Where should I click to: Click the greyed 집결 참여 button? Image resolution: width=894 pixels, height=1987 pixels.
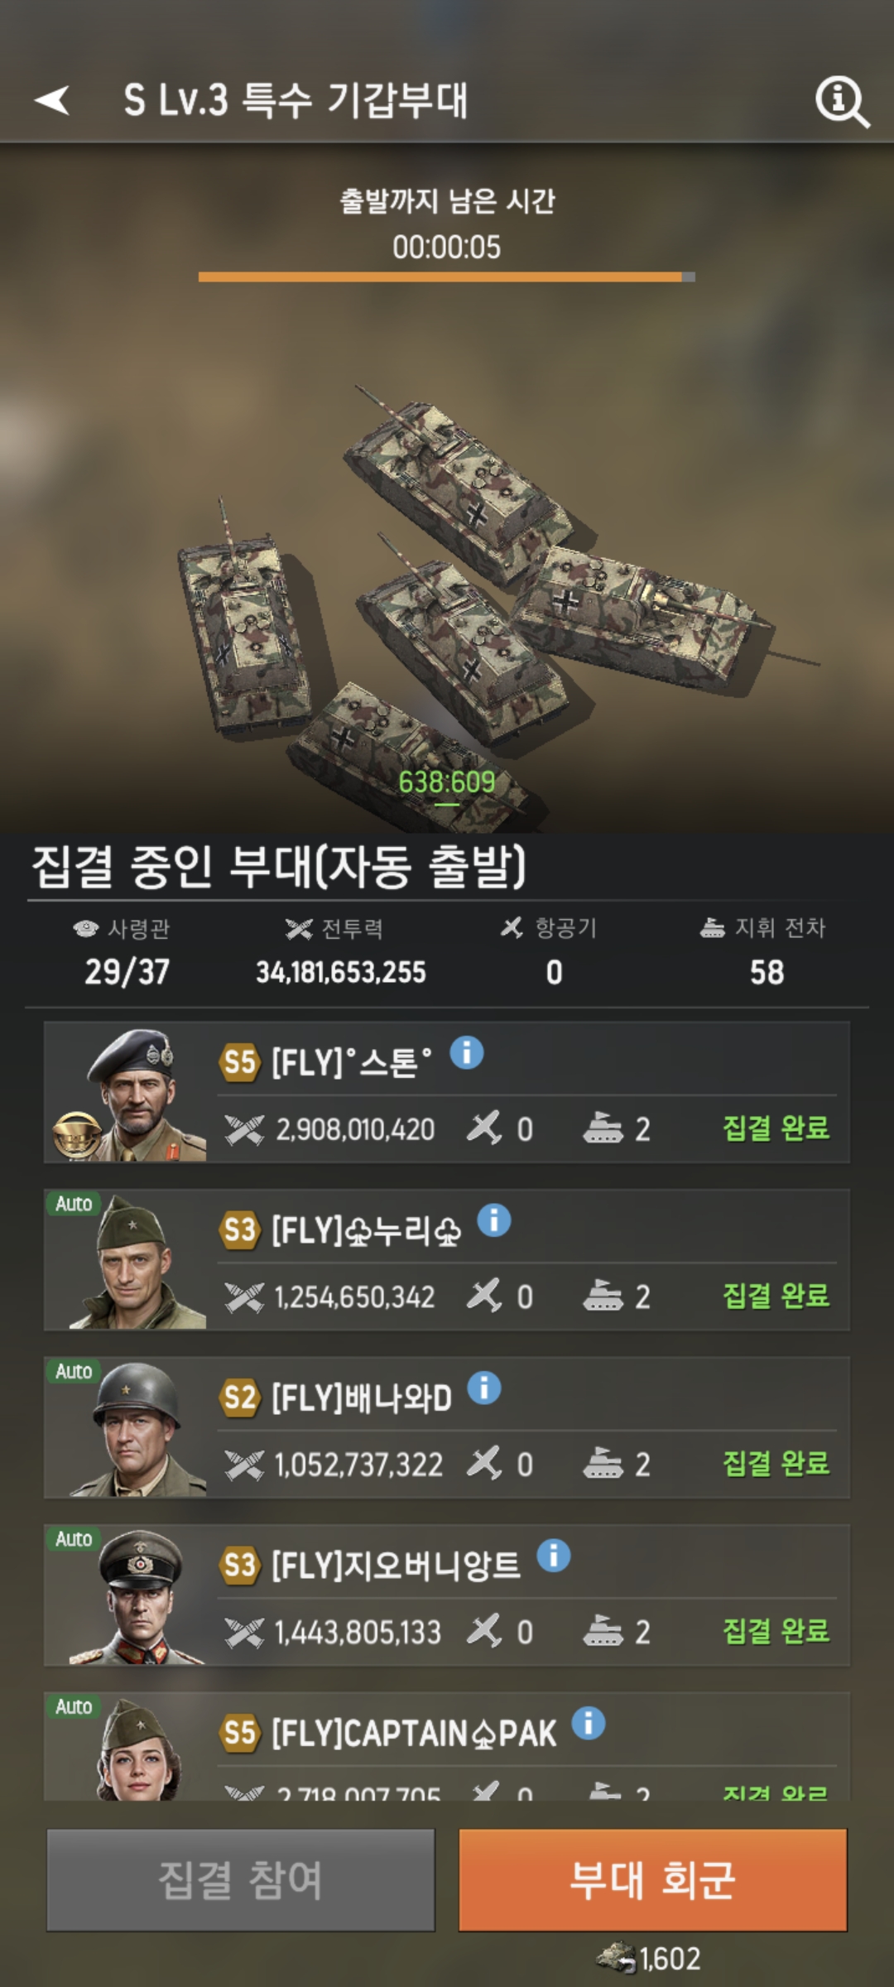[241, 1879]
